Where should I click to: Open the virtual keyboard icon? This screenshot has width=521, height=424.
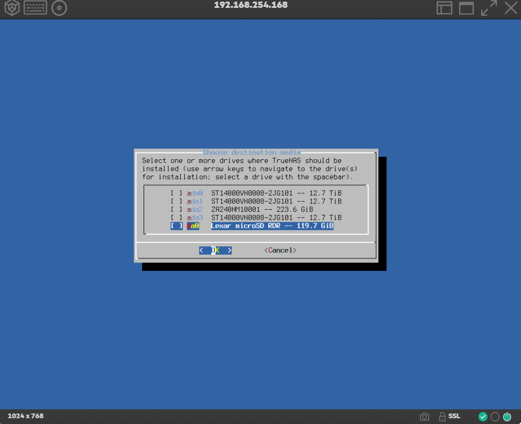coord(35,8)
